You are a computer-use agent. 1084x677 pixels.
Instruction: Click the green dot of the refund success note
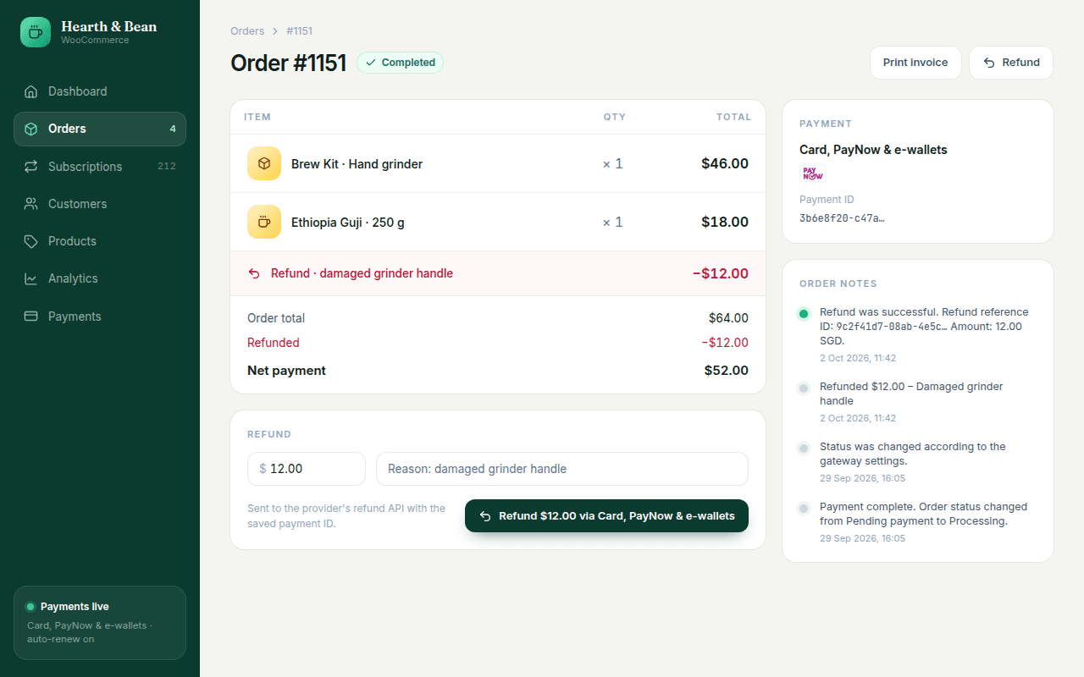[804, 314]
